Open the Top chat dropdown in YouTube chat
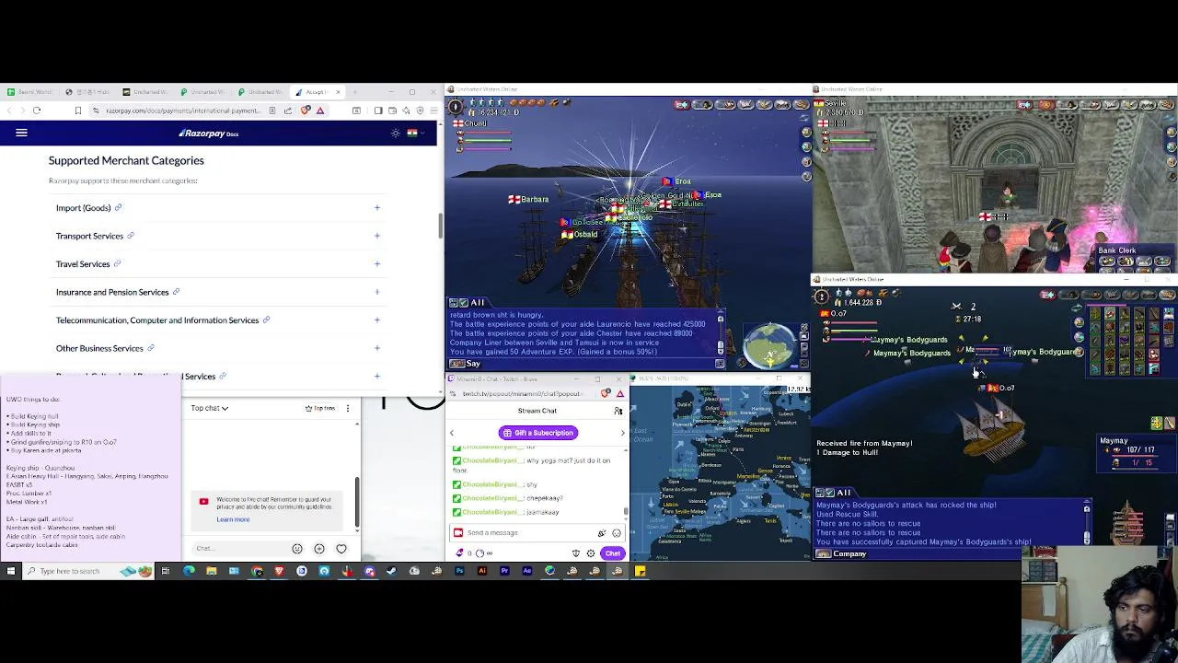This screenshot has width=1178, height=663. coord(210,408)
